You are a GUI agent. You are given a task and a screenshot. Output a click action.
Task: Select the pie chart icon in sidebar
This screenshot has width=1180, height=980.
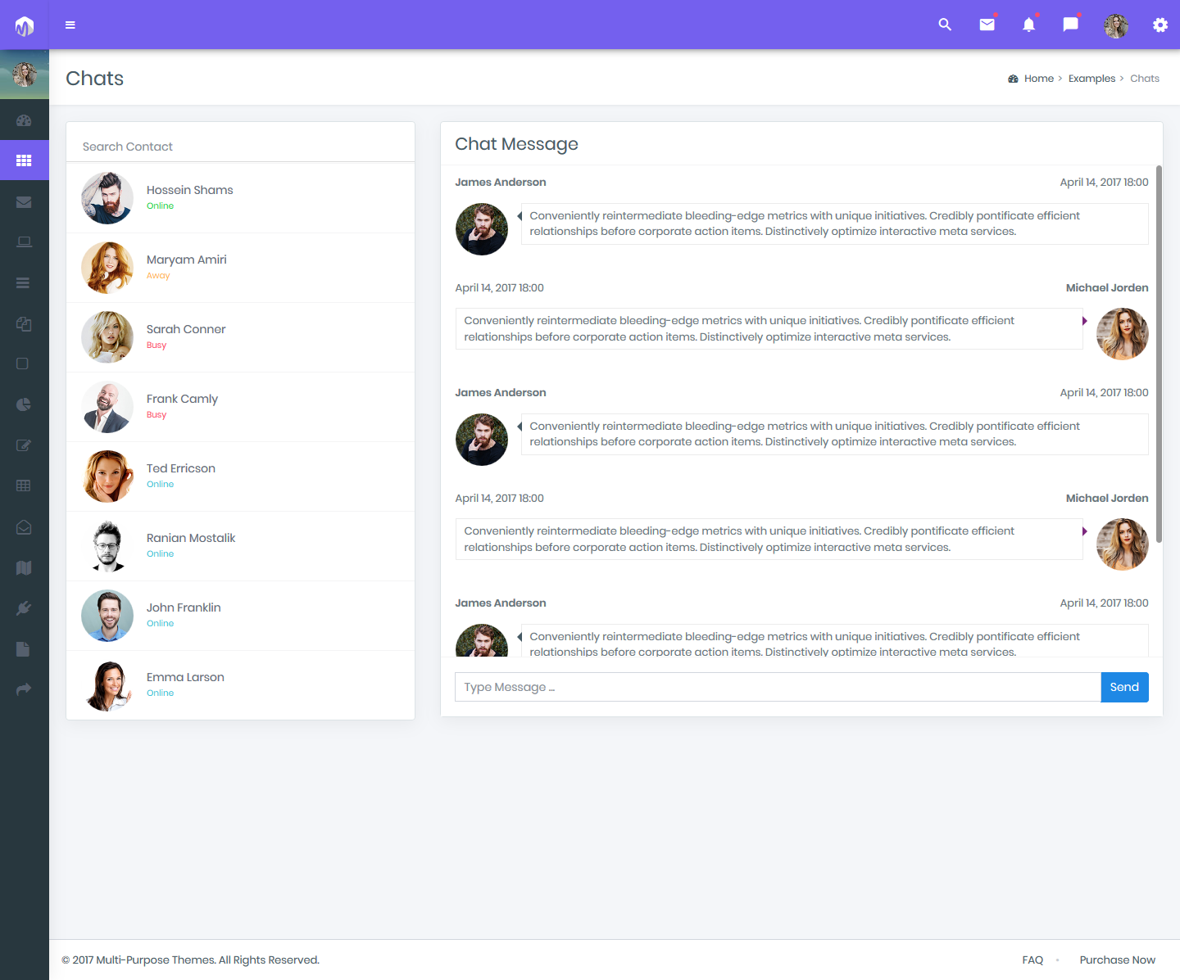(24, 404)
